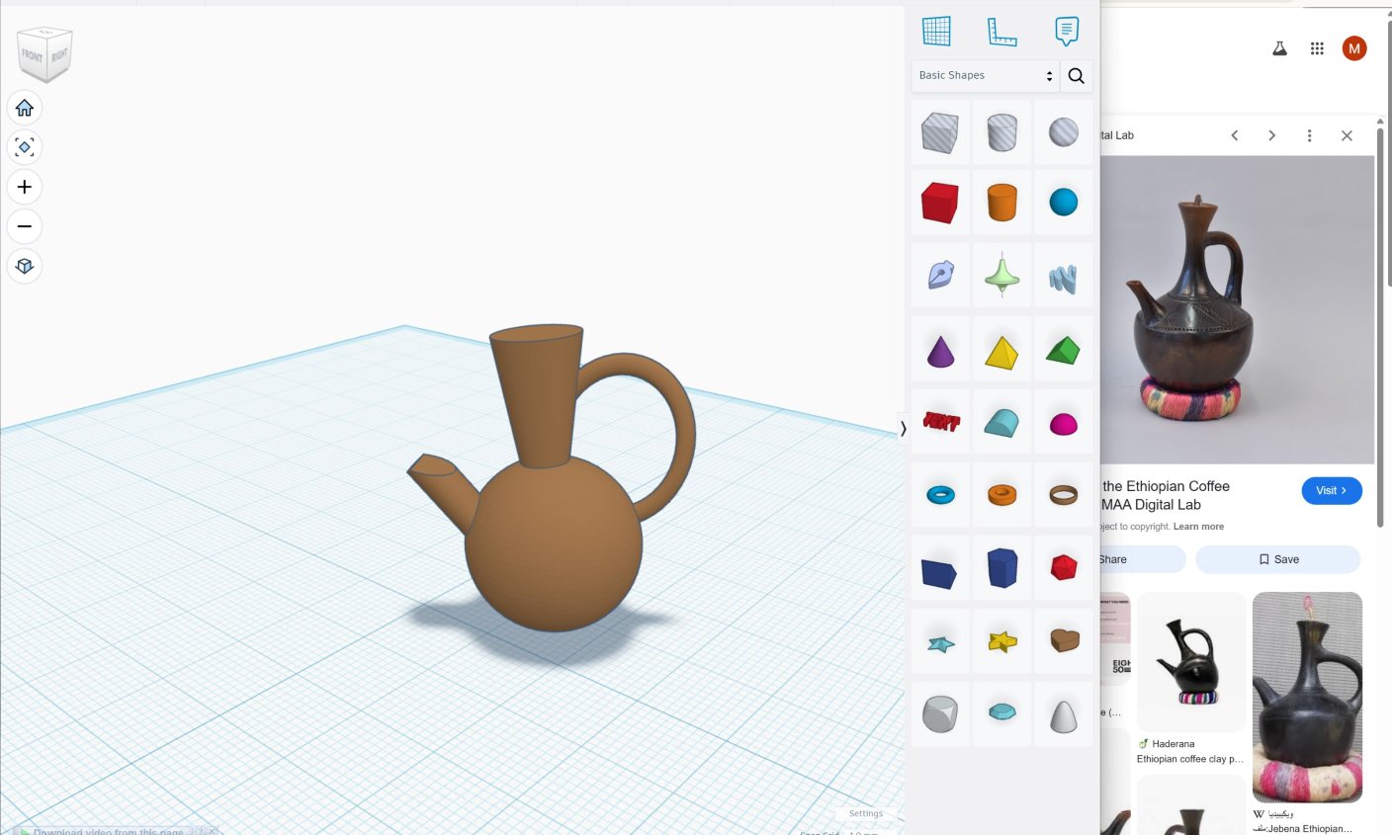Open Settings at the bottom of the workplane
The image size is (1392, 835).
click(x=866, y=813)
